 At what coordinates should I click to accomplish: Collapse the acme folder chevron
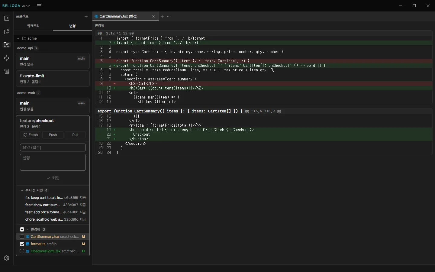[18, 38]
